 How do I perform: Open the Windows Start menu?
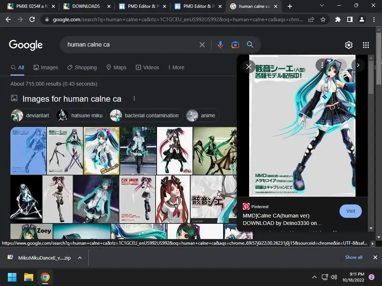pos(12,277)
